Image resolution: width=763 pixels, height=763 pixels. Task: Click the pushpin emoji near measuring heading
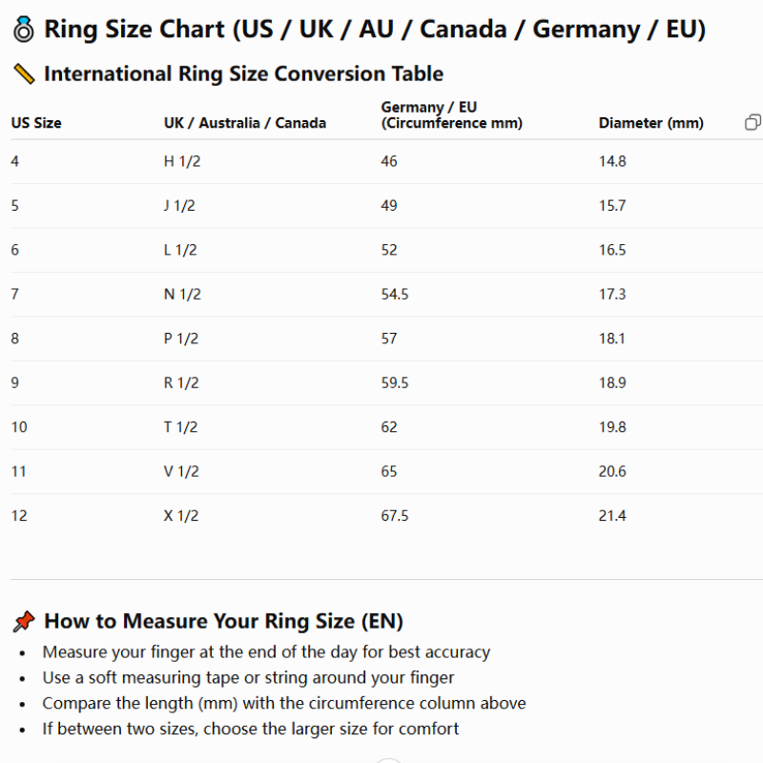[24, 622]
